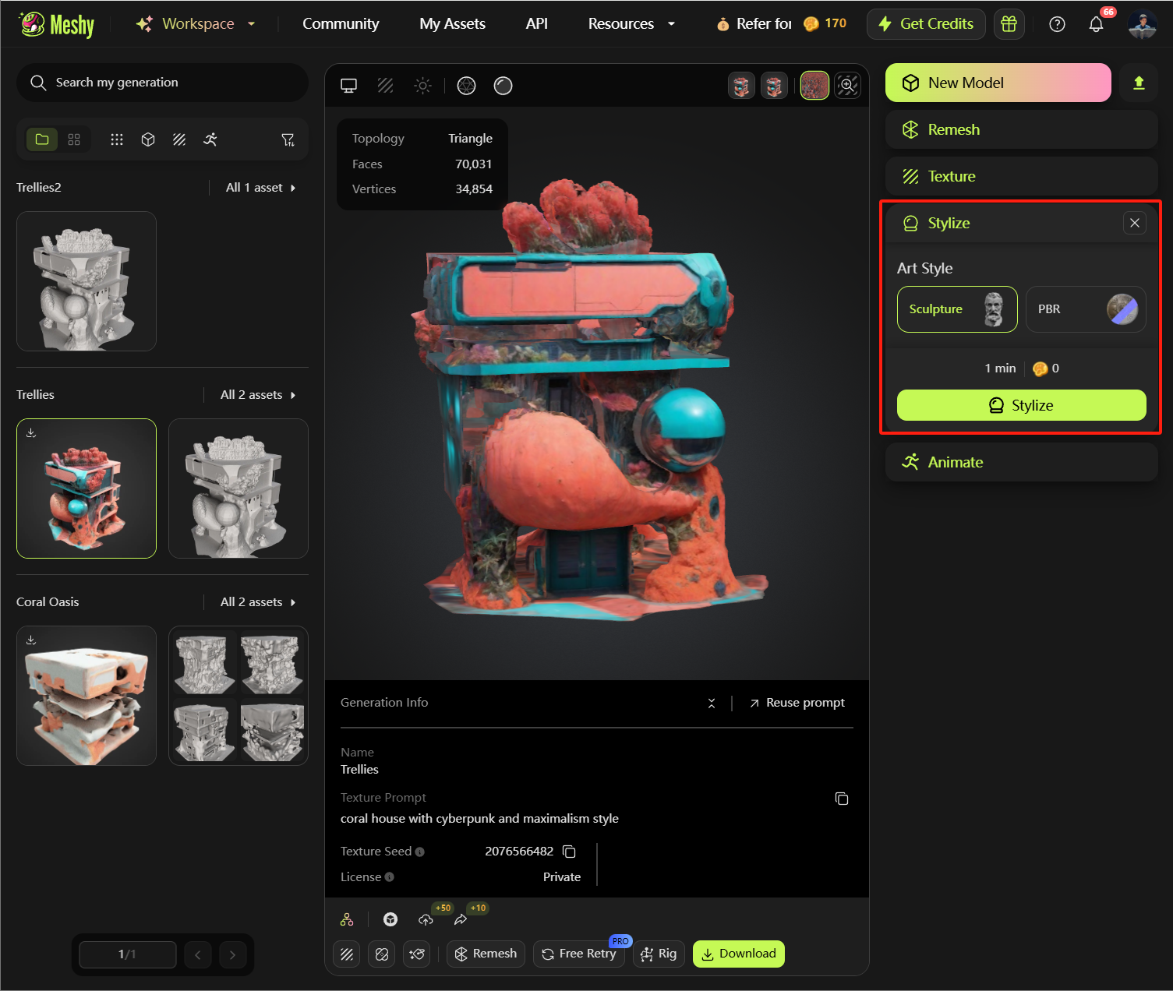Copy the texture prompt text
This screenshot has height=991, width=1173.
pyautogui.click(x=842, y=799)
